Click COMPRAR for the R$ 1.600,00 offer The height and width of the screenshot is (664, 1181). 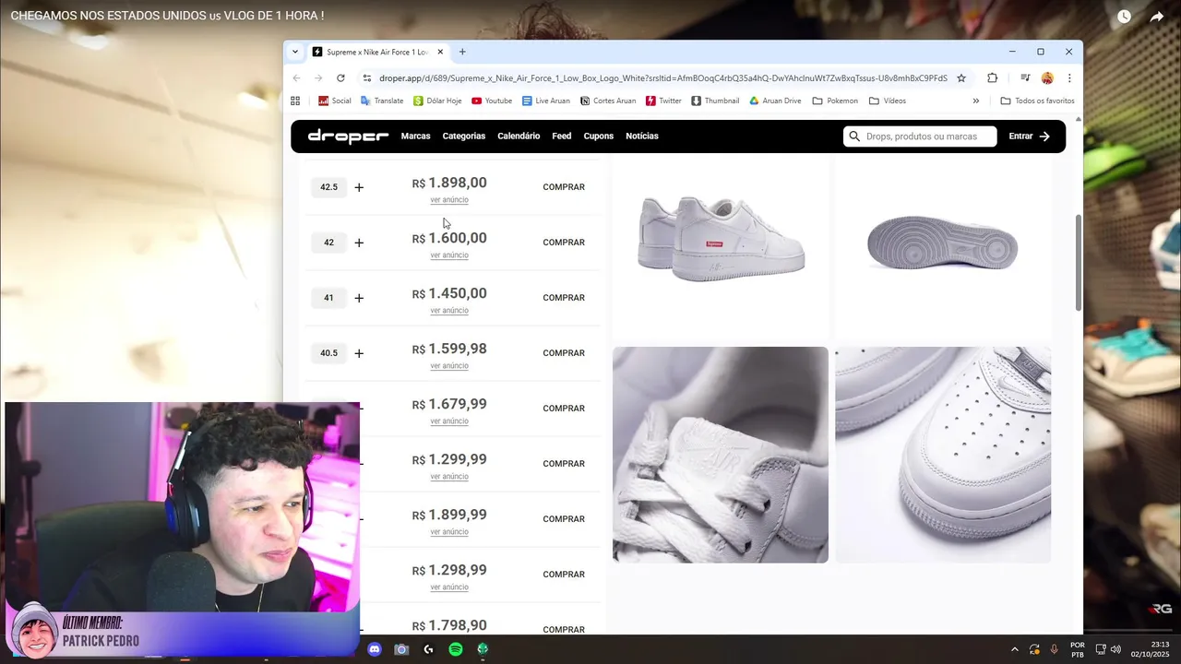pos(564,243)
